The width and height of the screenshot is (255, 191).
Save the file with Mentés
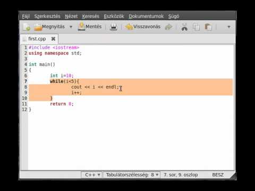90,27
